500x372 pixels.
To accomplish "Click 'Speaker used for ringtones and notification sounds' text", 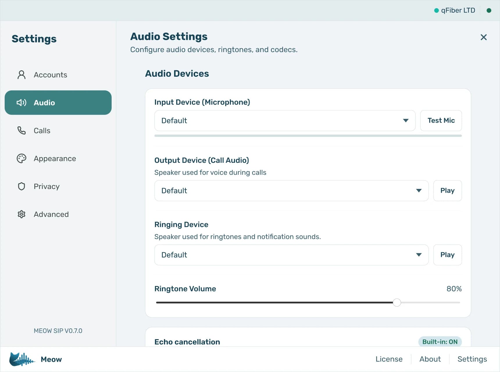I will coord(237,237).
